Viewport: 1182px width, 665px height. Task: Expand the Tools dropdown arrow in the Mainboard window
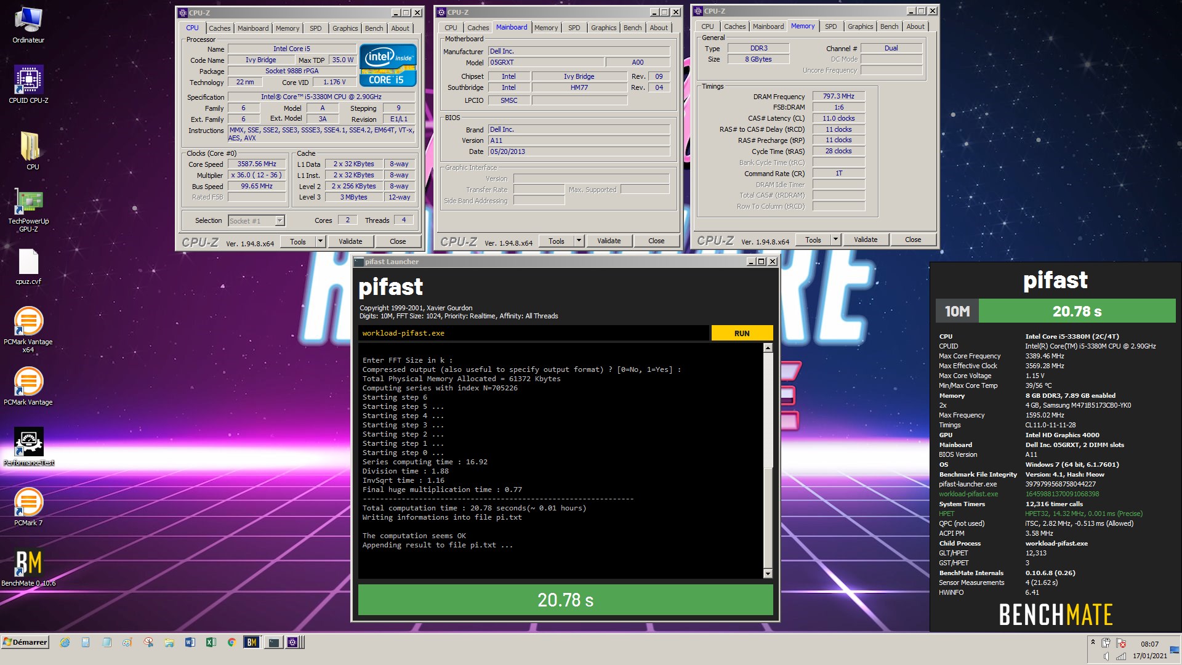pyautogui.click(x=579, y=241)
